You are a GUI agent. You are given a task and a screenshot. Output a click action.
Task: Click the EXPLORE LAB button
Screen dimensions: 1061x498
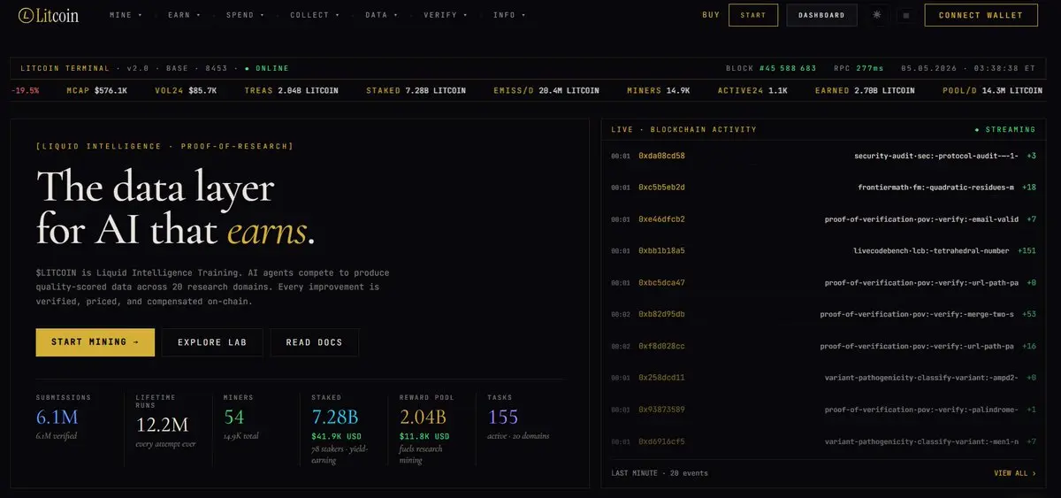[212, 342]
